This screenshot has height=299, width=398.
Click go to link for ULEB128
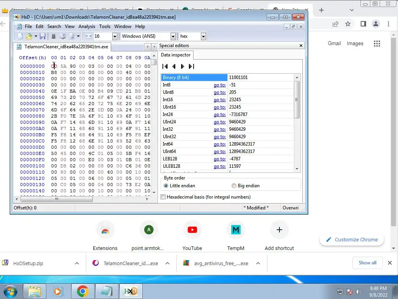[220, 166]
